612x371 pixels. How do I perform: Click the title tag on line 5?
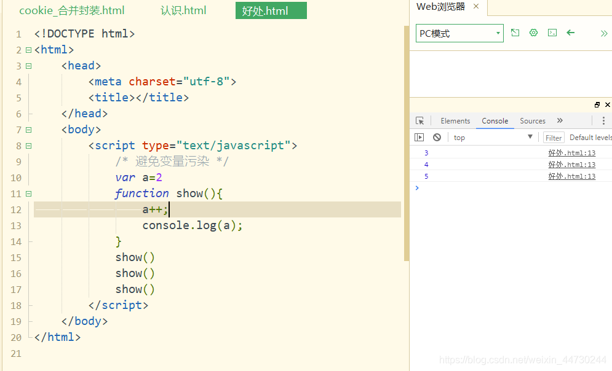(x=138, y=98)
